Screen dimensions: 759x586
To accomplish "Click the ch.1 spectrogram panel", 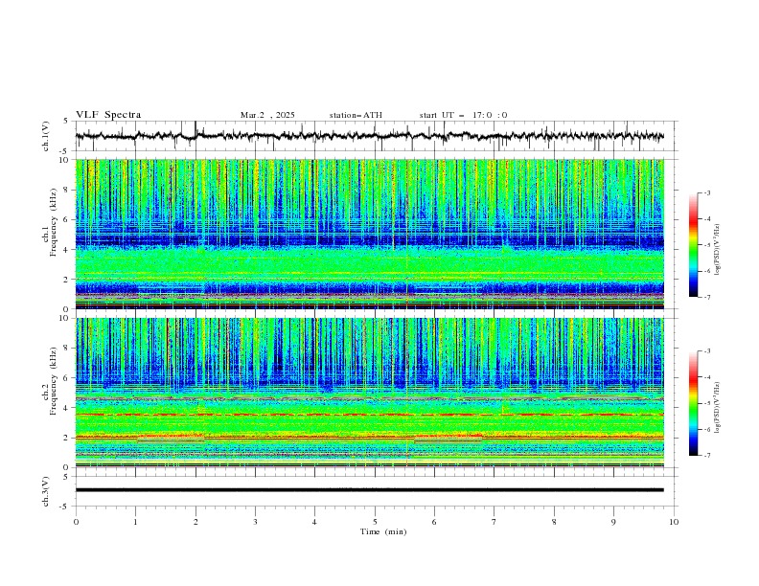I will point(369,234).
